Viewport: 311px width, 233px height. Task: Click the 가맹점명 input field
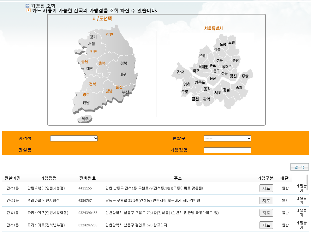pyautogui.click(x=227, y=150)
